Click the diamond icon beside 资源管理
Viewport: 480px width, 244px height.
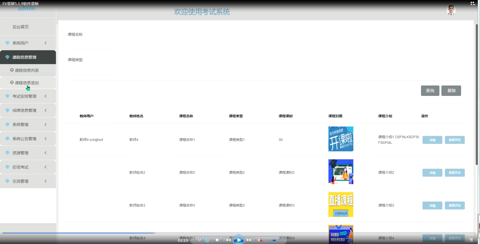[x=8, y=153]
